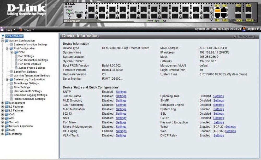261x160 pixels.
Task: Open User Accounts Settings in the tree
Action: pos(27,91)
